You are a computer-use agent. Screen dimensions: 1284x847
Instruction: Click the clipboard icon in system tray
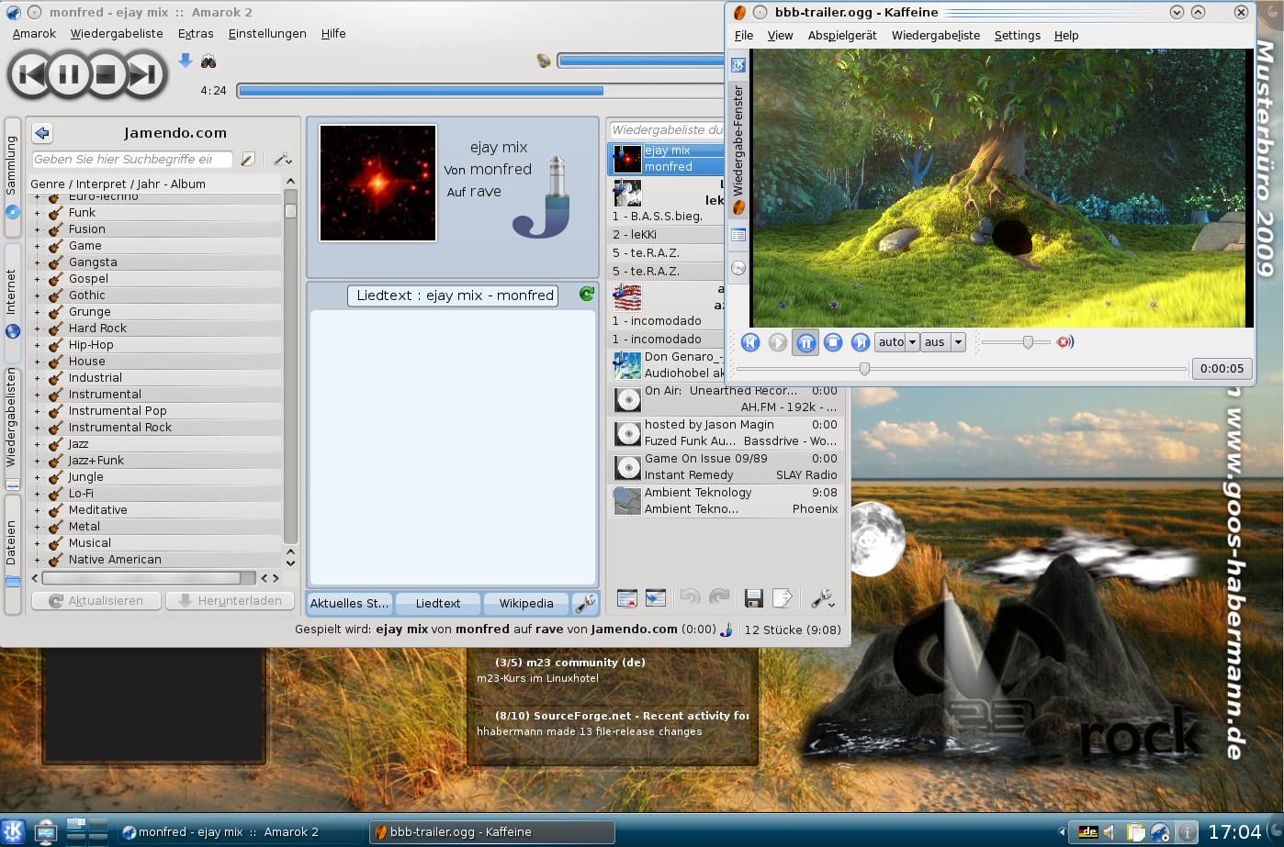coord(1135,832)
